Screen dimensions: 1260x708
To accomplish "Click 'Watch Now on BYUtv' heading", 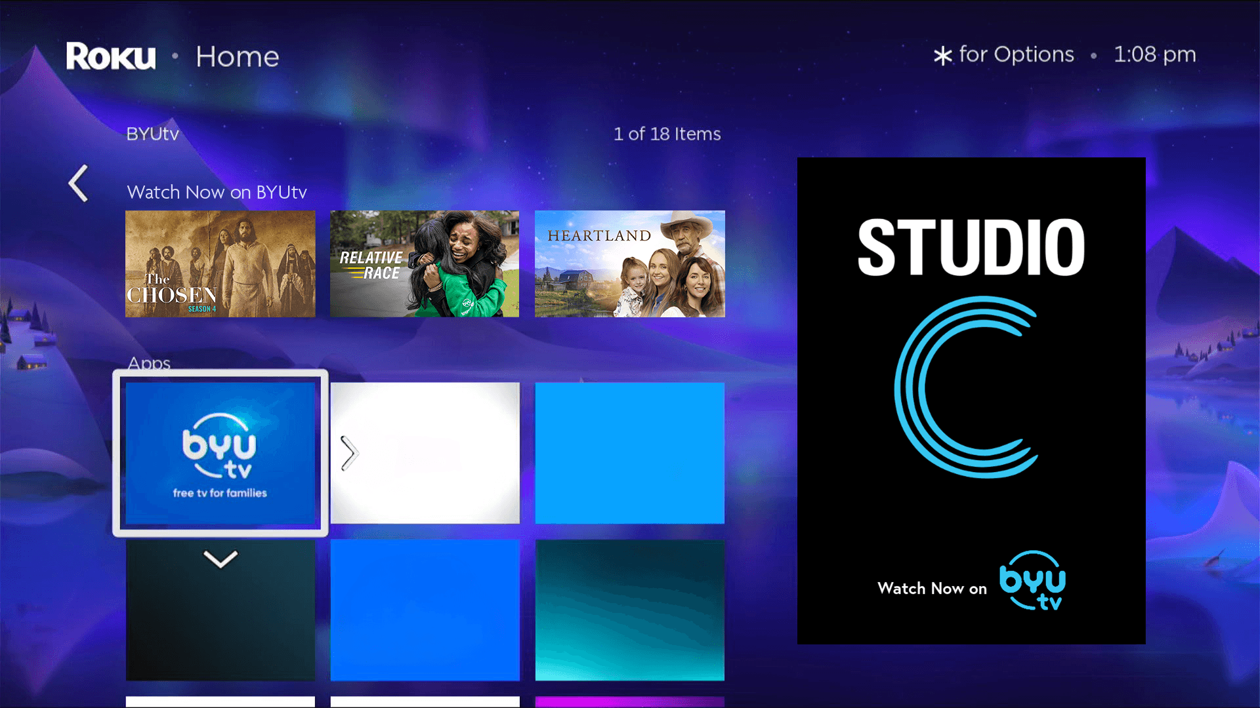I will click(217, 192).
